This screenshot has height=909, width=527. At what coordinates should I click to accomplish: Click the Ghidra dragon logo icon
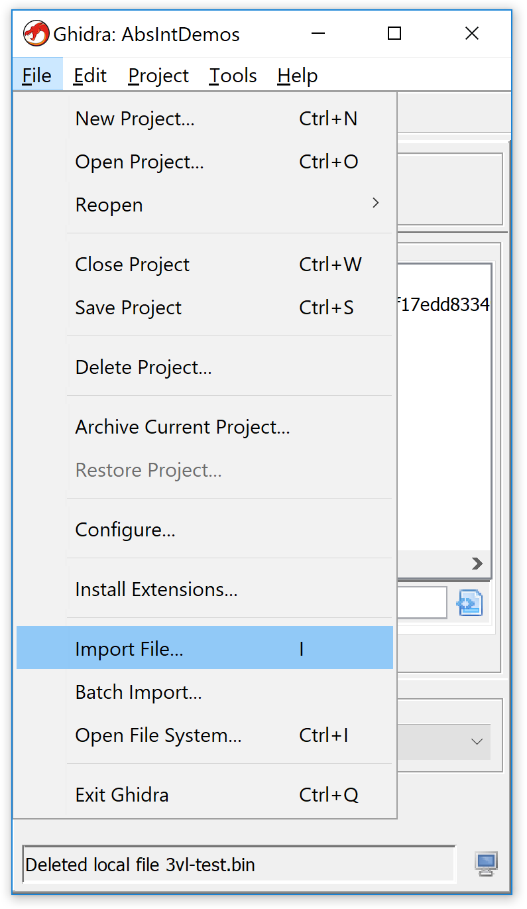(36, 34)
